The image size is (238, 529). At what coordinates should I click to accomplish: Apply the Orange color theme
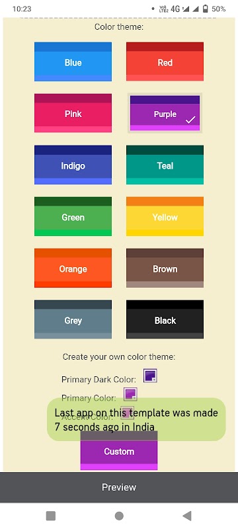click(x=73, y=268)
